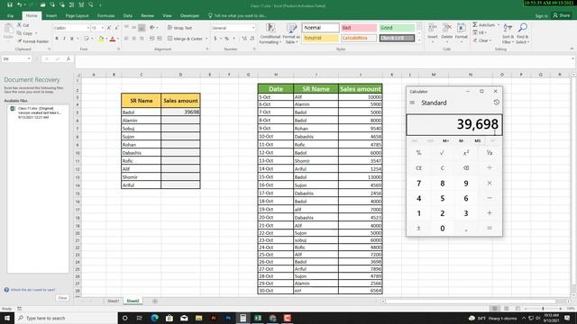Click the Calculator 7 key
The image size is (577, 324).
pyautogui.click(x=418, y=184)
